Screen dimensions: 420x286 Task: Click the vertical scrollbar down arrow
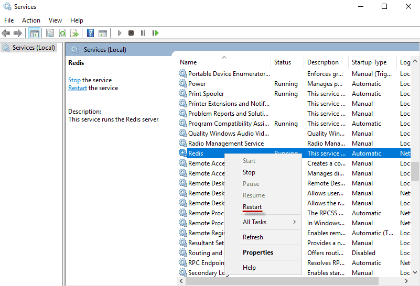coord(415,272)
